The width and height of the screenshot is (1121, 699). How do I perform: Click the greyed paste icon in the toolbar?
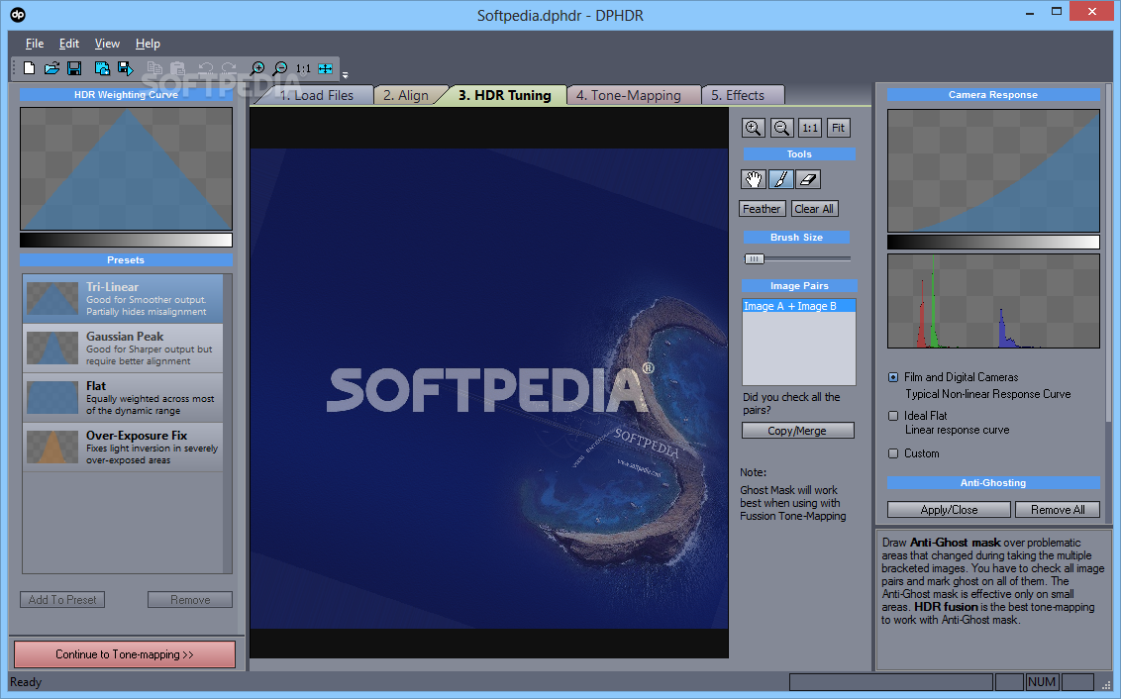(x=178, y=68)
